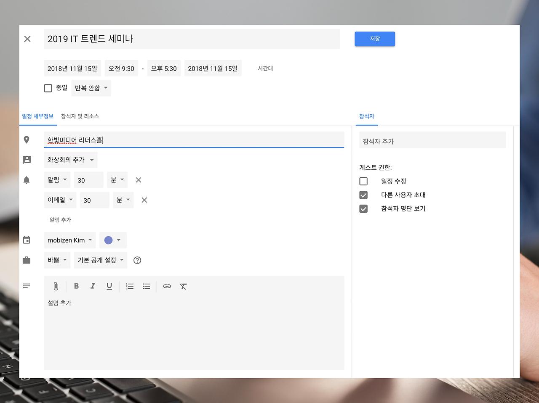Open the mobizen Kim calendar dropdown
Viewport: 539px width, 403px height.
[x=69, y=240]
